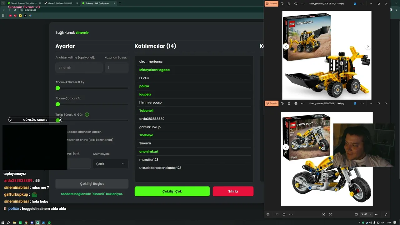This screenshot has height=225, width=400.
Task: Click Düzenle in the 211506 photo window
Action: pyautogui.click(x=271, y=103)
